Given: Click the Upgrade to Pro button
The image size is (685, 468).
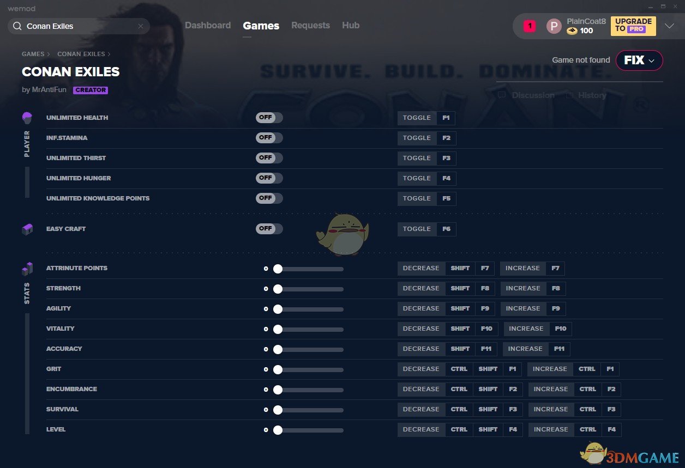Looking at the screenshot, I should (633, 26).
